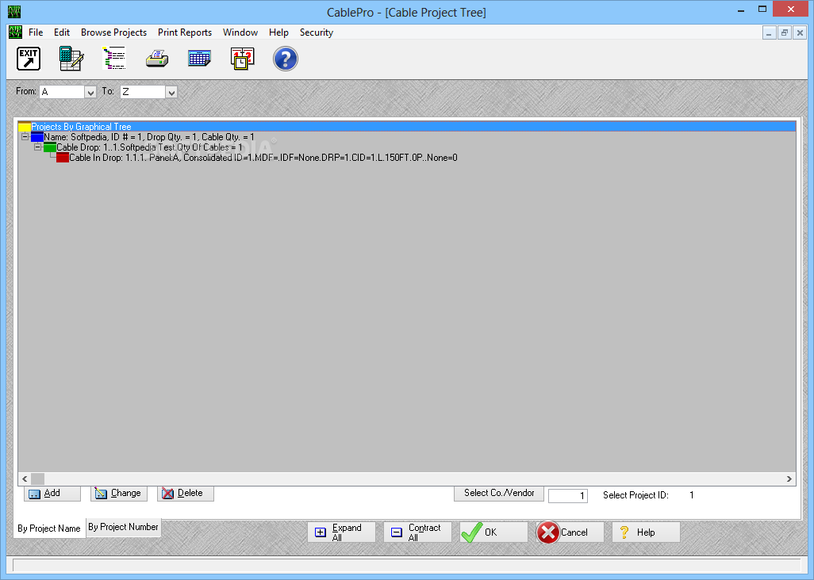
Task: Click the Change button
Action: coord(119,494)
